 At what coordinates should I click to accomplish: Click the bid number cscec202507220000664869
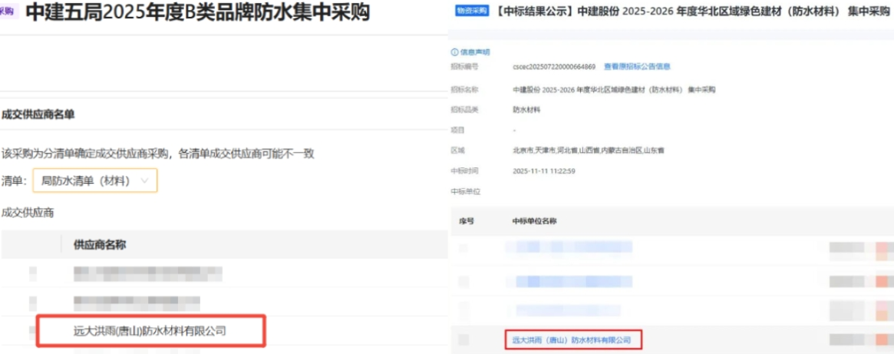pos(553,67)
